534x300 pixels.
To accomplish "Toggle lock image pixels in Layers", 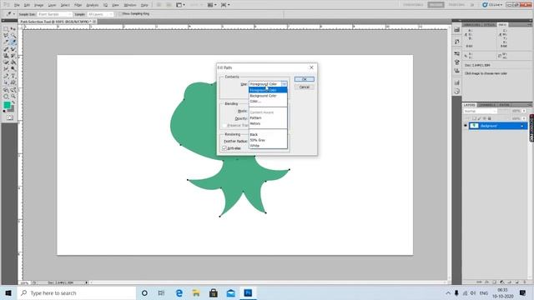I will coord(479,118).
